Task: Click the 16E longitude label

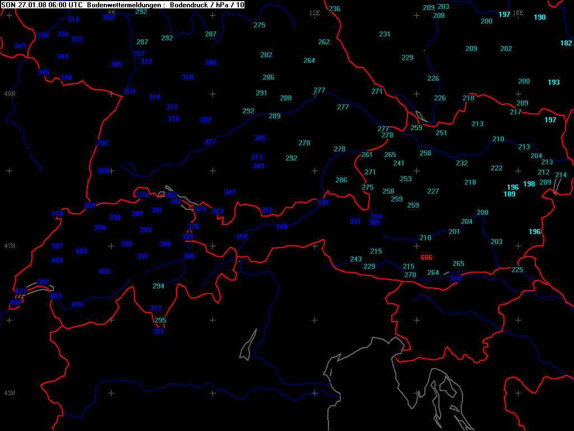Action: click(518, 13)
